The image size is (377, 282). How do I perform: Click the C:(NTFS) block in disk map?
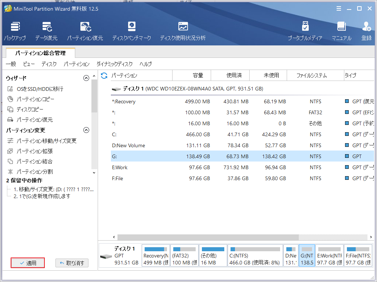click(x=255, y=255)
